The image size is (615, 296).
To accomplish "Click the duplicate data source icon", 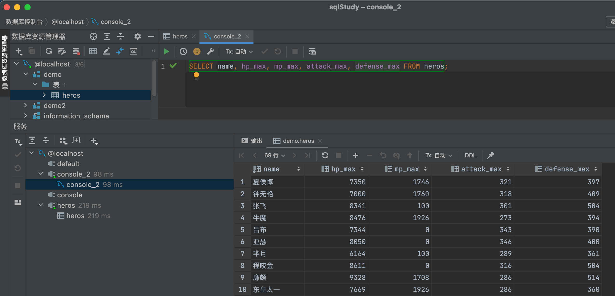I will point(32,51).
